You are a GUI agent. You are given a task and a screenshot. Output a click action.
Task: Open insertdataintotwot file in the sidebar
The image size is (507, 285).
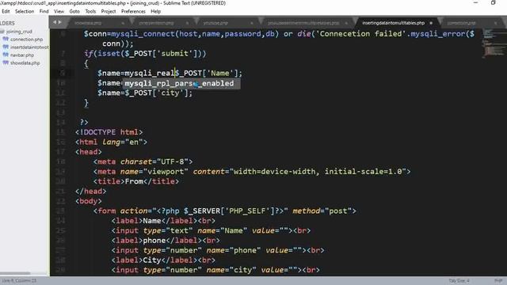(29, 47)
